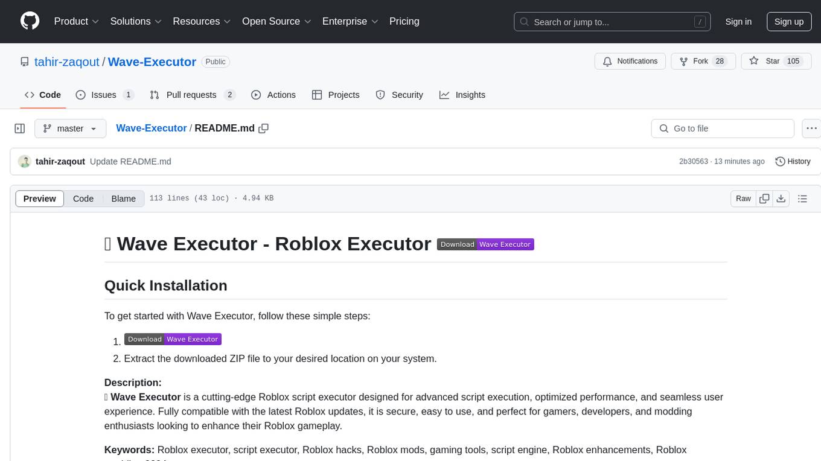Switch to the Code tab

[x=43, y=95]
